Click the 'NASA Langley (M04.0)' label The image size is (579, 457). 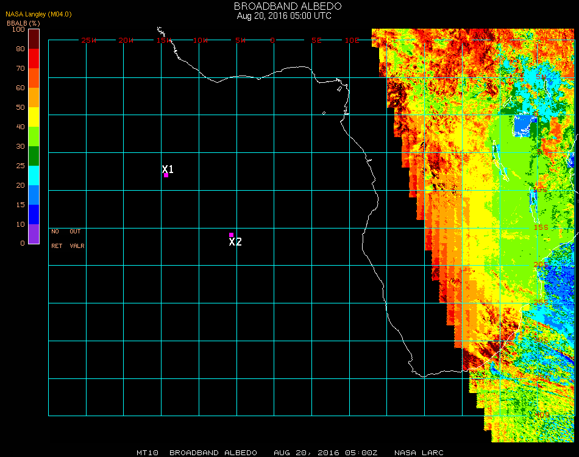tap(38, 14)
